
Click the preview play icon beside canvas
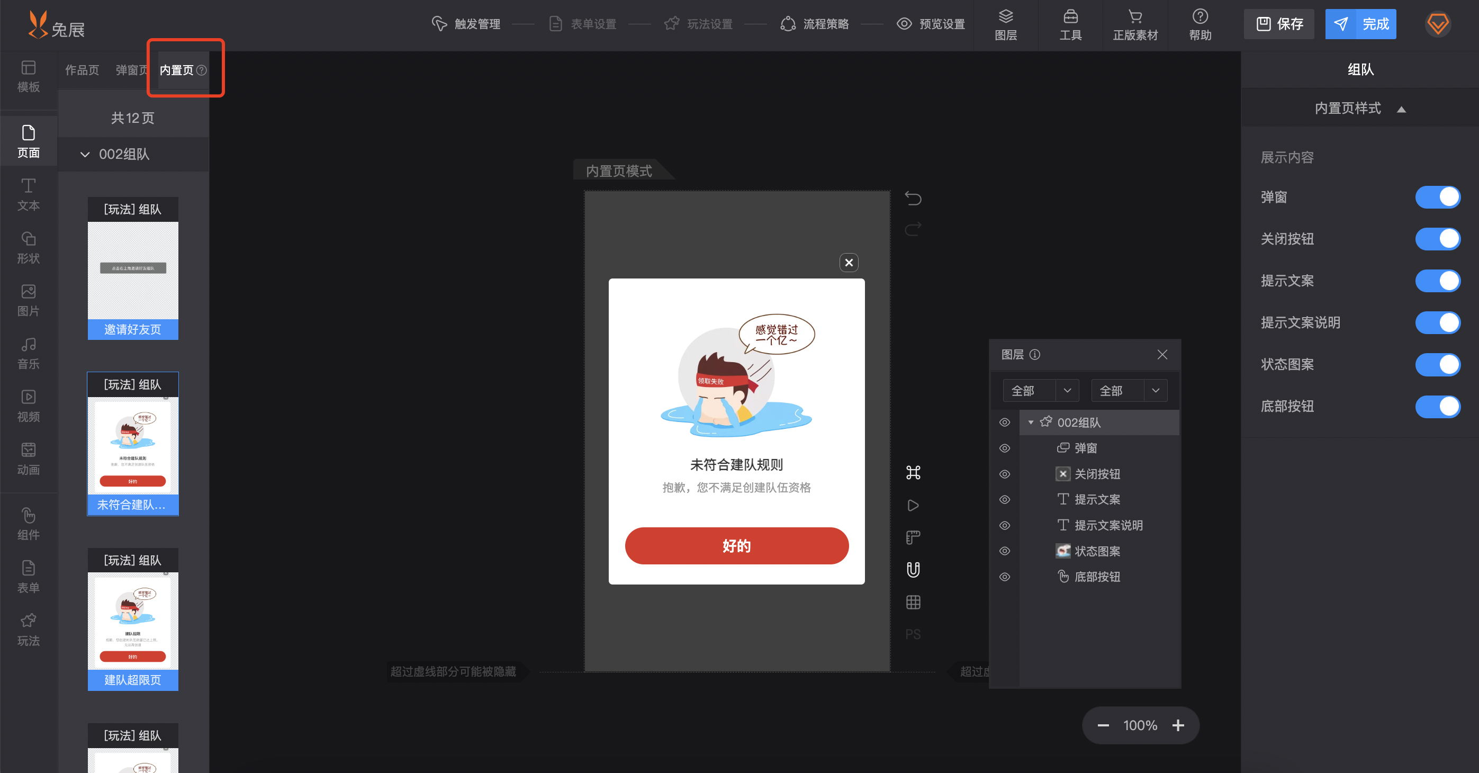(x=913, y=506)
